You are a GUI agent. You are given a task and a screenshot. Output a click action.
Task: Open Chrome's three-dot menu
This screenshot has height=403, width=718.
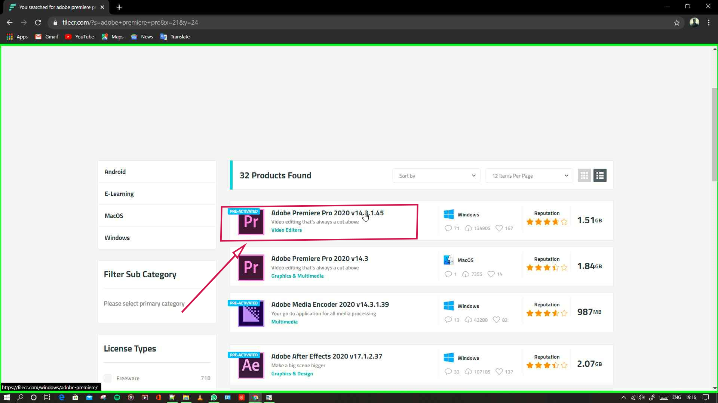[709, 23]
